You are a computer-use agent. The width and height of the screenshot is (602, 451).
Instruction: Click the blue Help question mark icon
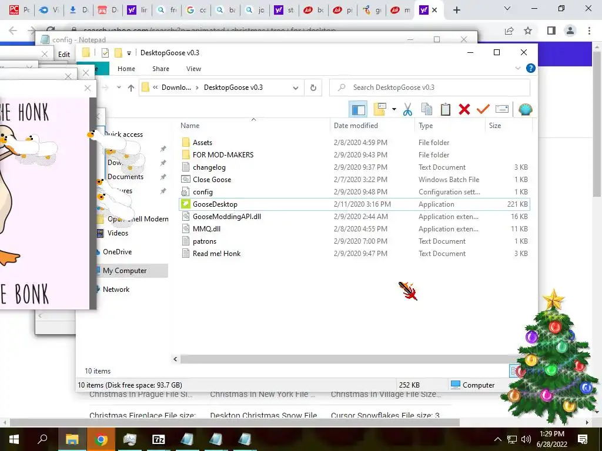pyautogui.click(x=531, y=68)
